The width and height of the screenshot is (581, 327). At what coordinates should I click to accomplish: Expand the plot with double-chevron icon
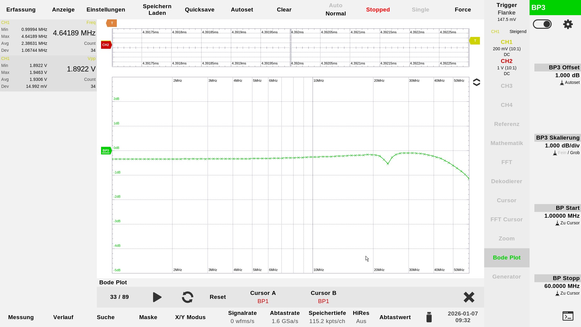tap(476, 82)
